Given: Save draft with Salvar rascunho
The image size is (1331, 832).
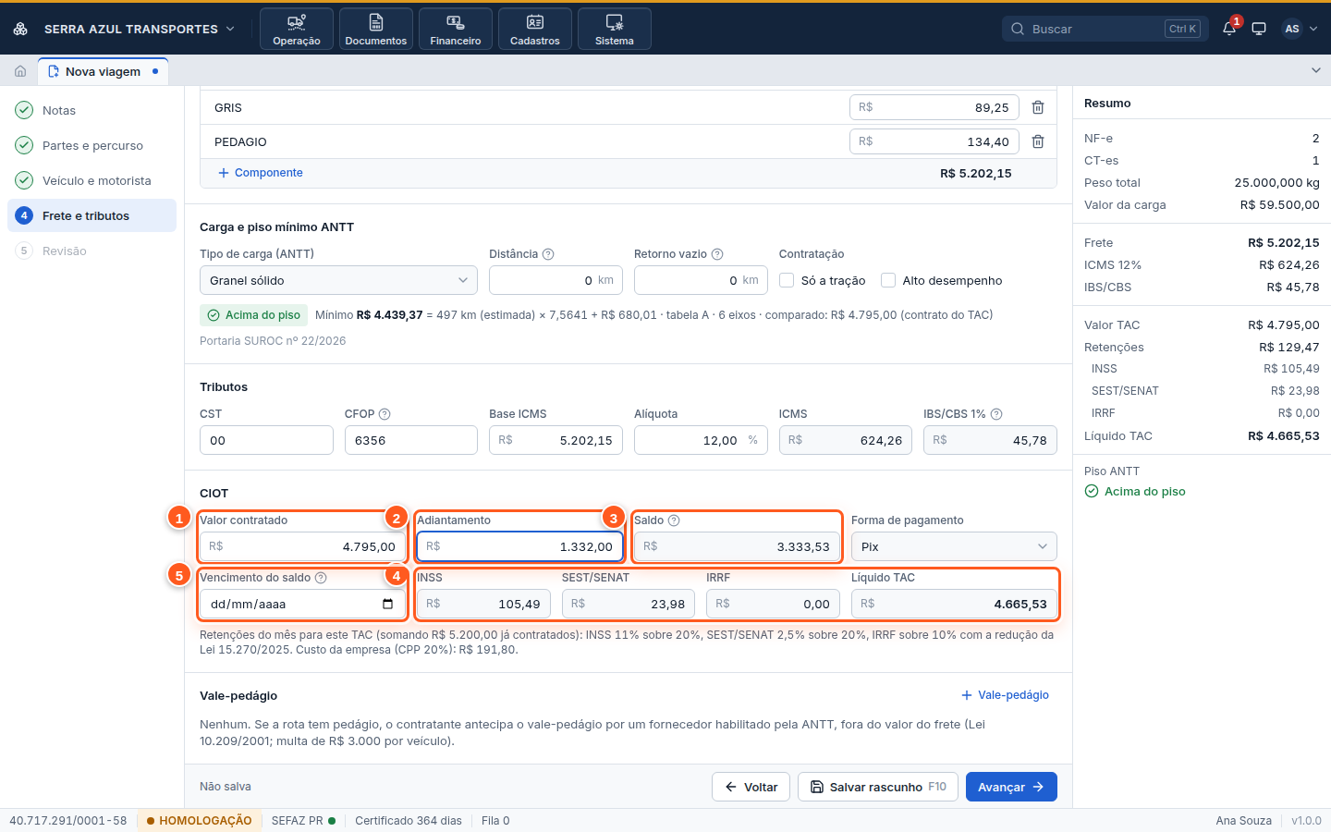Looking at the screenshot, I should (x=878, y=787).
